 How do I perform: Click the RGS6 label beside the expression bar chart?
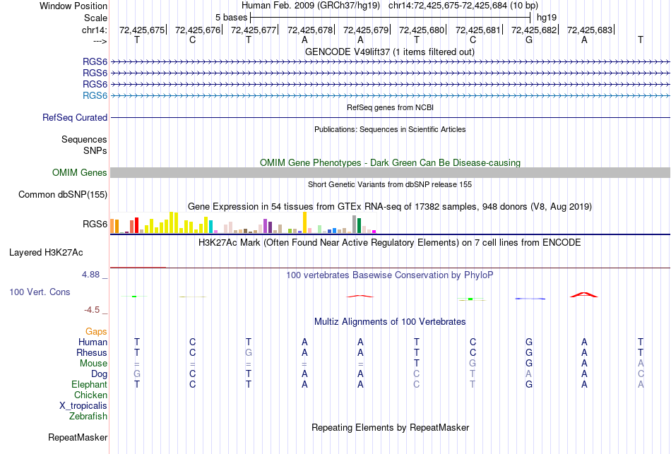point(95,225)
